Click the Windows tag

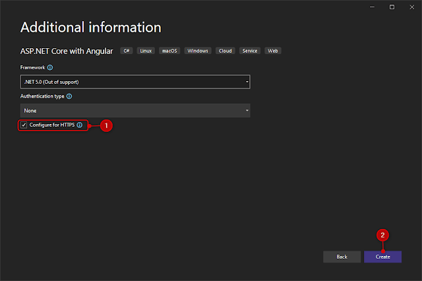(x=198, y=51)
